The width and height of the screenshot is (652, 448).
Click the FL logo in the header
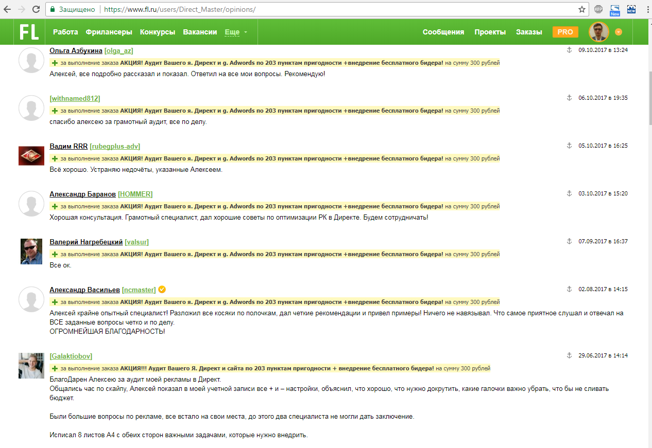(29, 32)
